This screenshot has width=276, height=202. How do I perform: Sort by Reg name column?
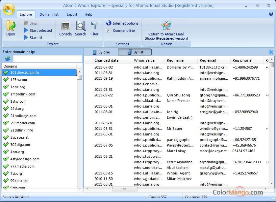pos(181,60)
